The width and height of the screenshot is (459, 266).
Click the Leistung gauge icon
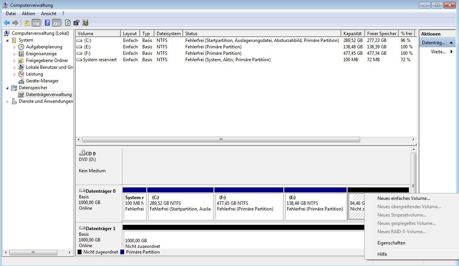21,74
